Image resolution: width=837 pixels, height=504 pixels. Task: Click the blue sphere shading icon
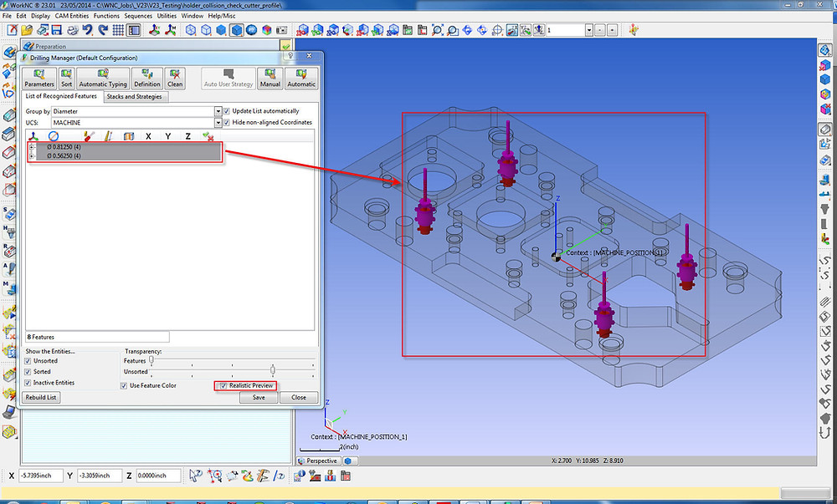point(251,30)
